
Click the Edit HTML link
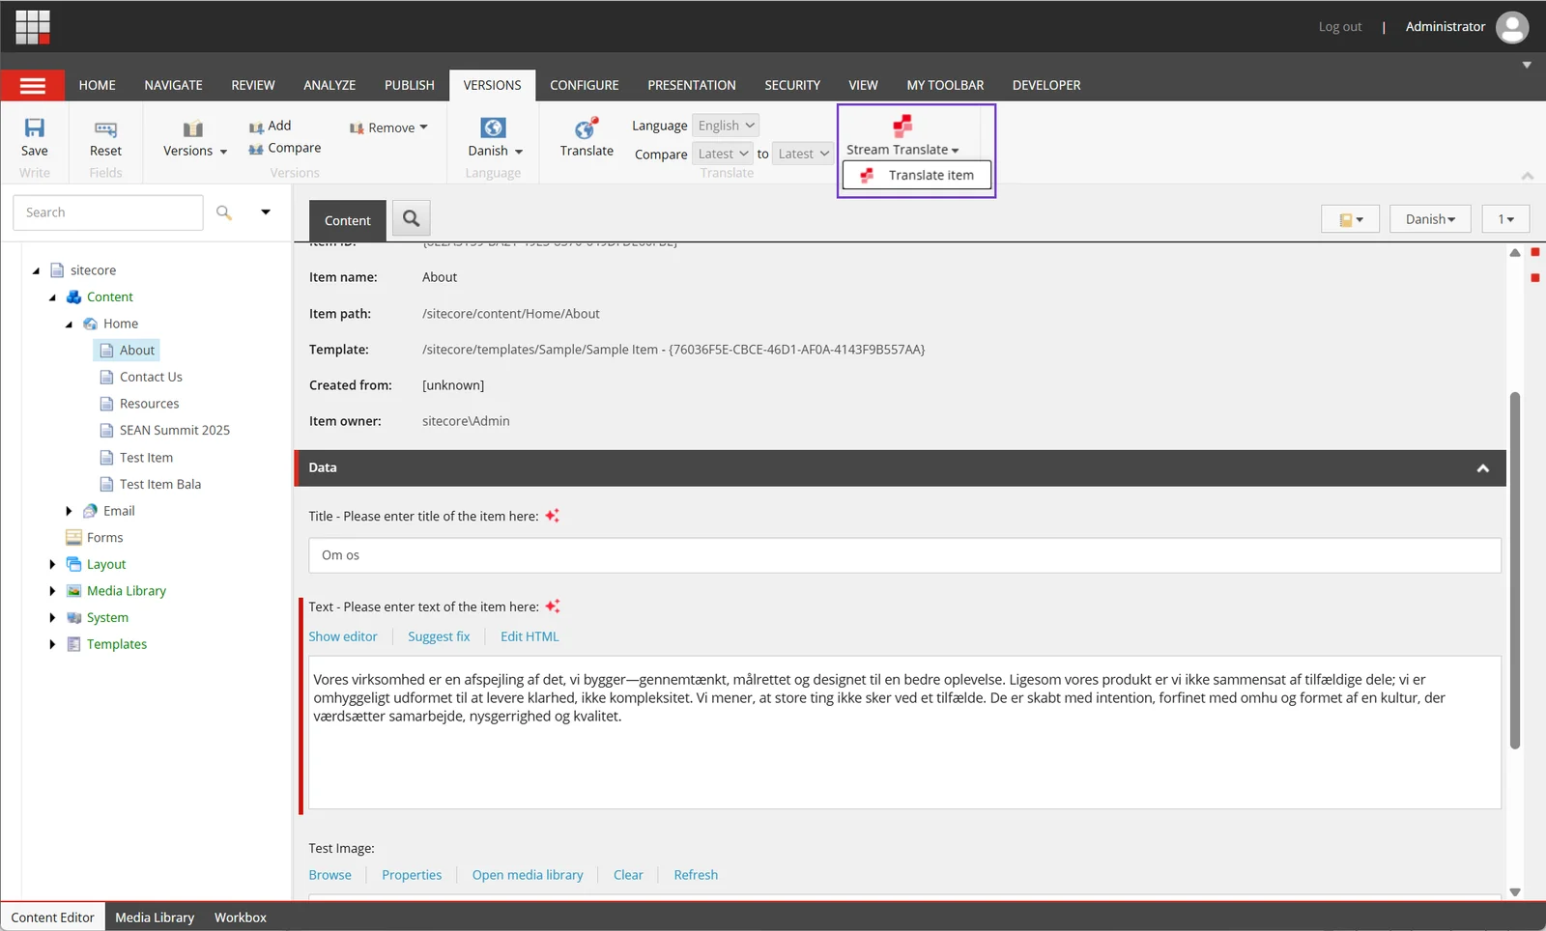[x=530, y=636]
